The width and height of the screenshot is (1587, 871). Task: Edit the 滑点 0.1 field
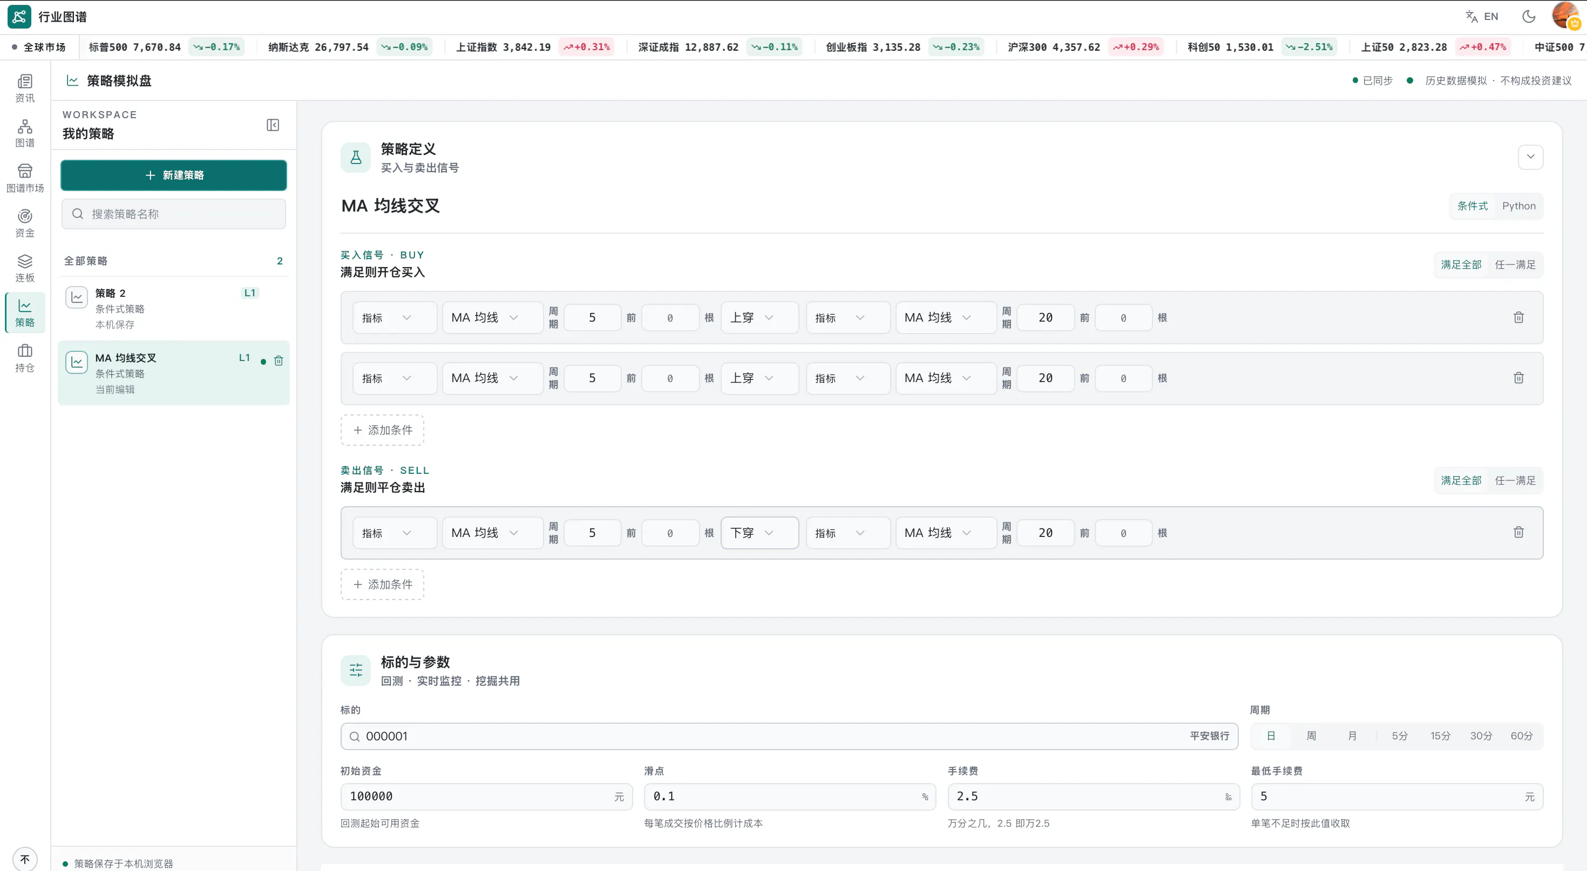click(790, 797)
